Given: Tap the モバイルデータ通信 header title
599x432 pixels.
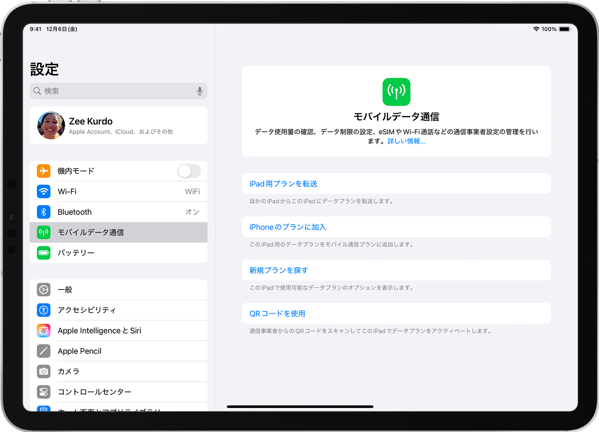Looking at the screenshot, I should [396, 116].
